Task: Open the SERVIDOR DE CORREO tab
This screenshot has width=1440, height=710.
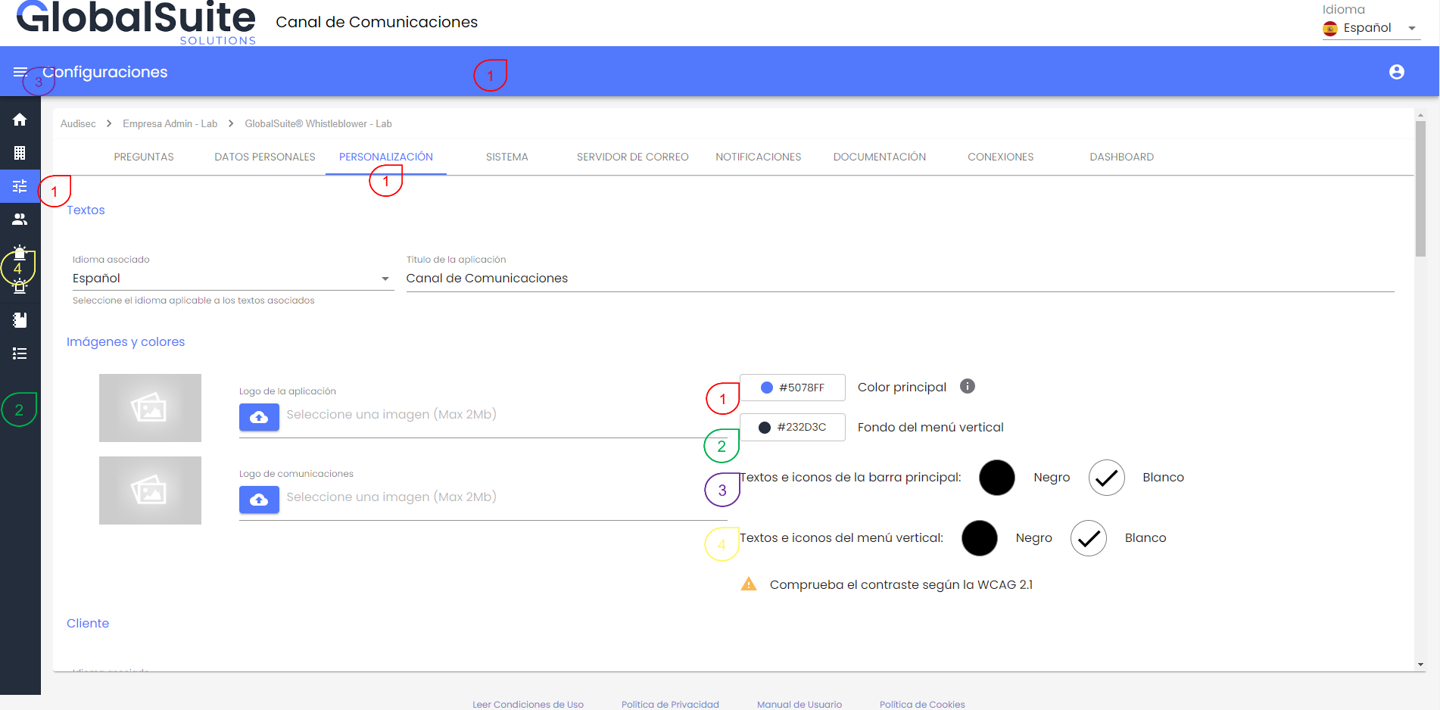Action: 632,157
